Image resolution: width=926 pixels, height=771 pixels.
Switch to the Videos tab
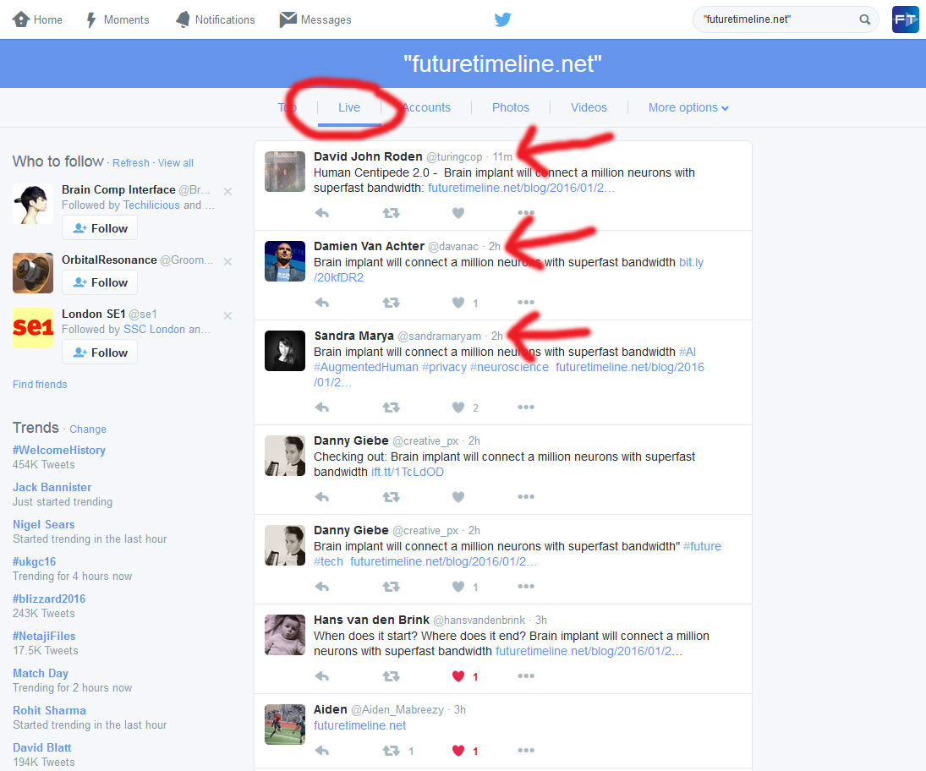[589, 107]
